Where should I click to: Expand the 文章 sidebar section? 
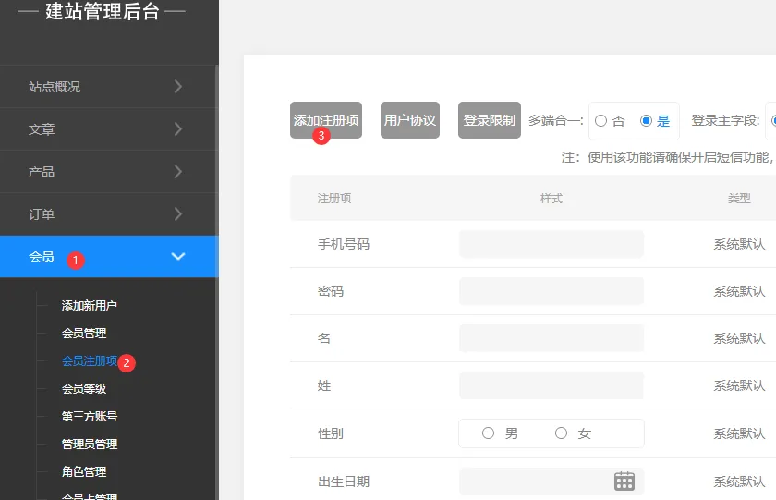coord(178,129)
